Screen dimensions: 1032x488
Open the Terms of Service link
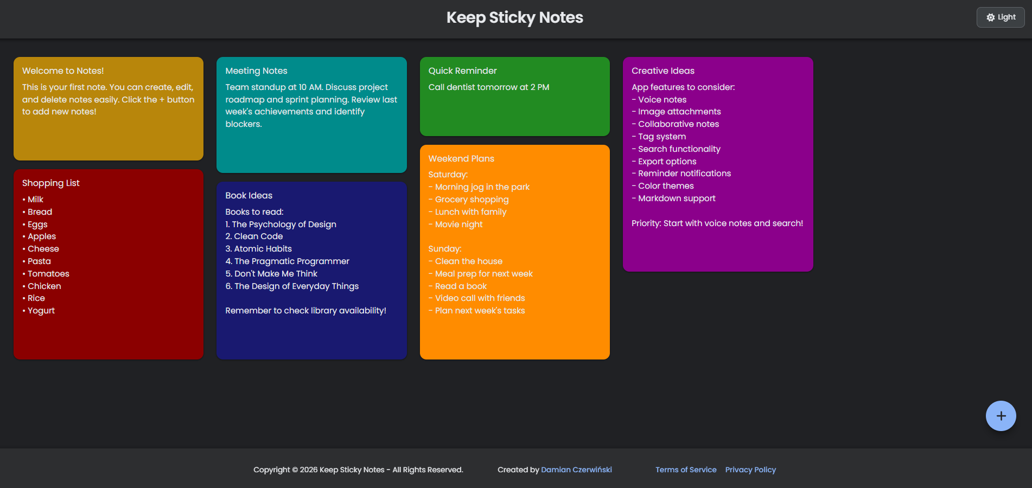click(x=686, y=470)
